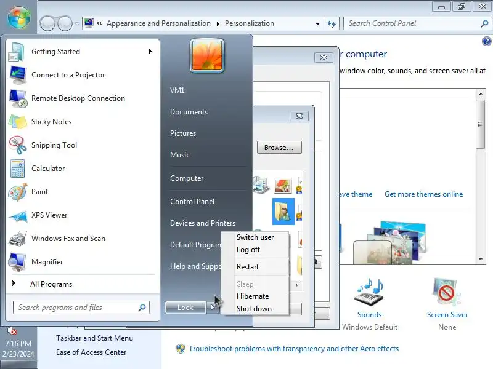493x369 pixels.
Task: Click the Lock button
Action: point(185,307)
